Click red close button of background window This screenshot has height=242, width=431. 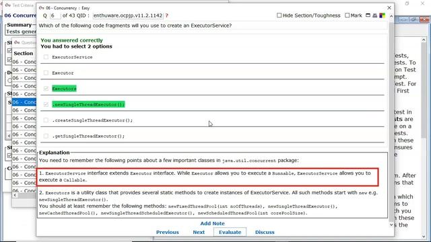(424, 19)
